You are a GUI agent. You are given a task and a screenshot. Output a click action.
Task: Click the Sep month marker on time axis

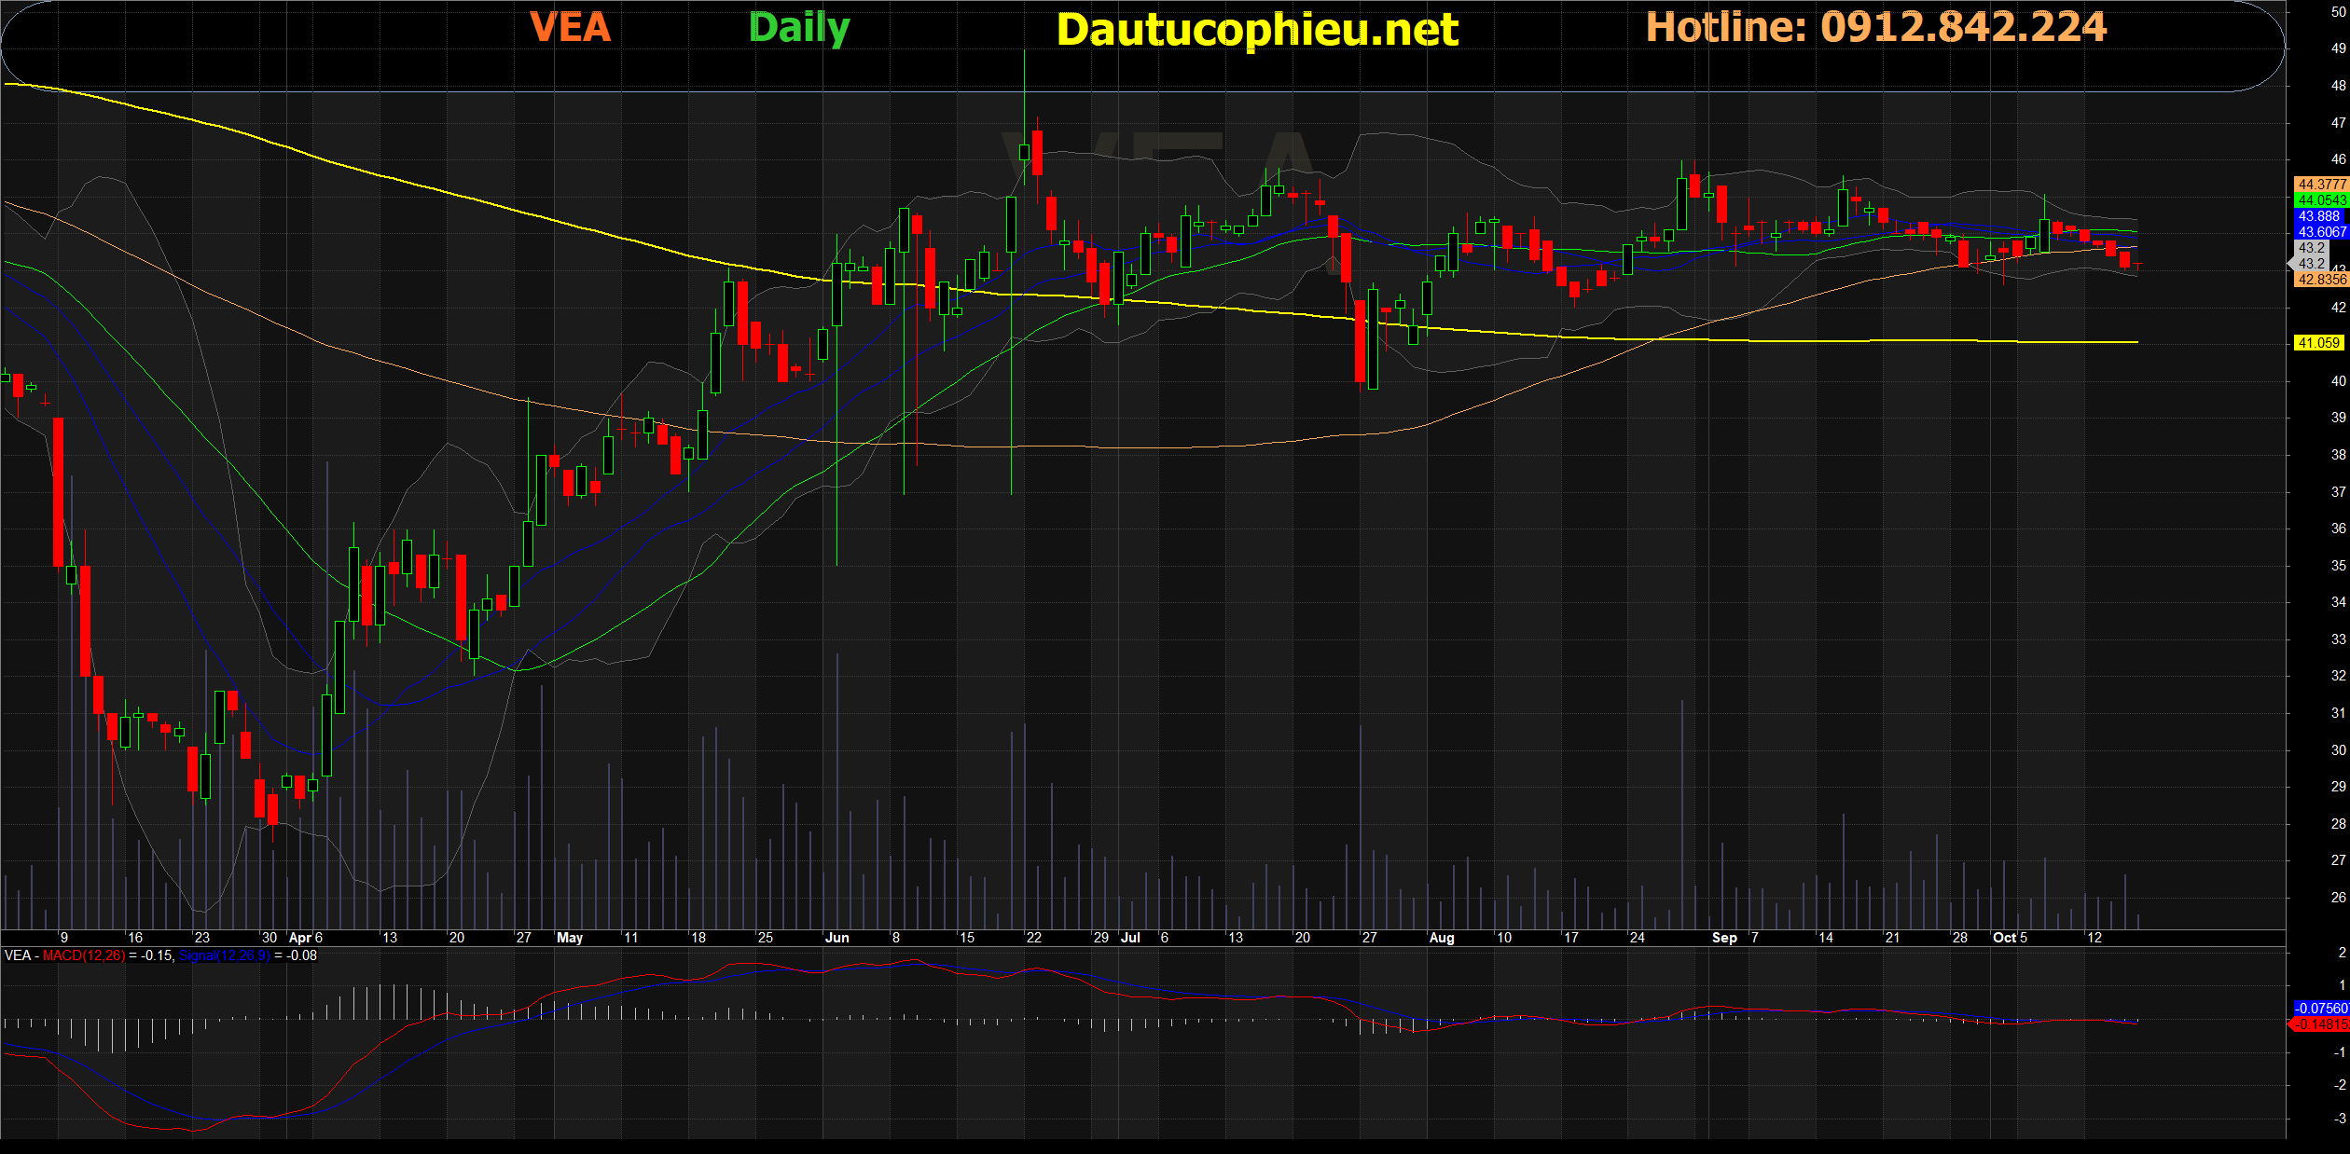pos(1724,938)
